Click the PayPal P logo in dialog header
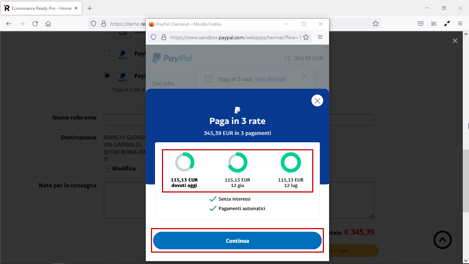The height and width of the screenshot is (264, 469). tap(237, 110)
